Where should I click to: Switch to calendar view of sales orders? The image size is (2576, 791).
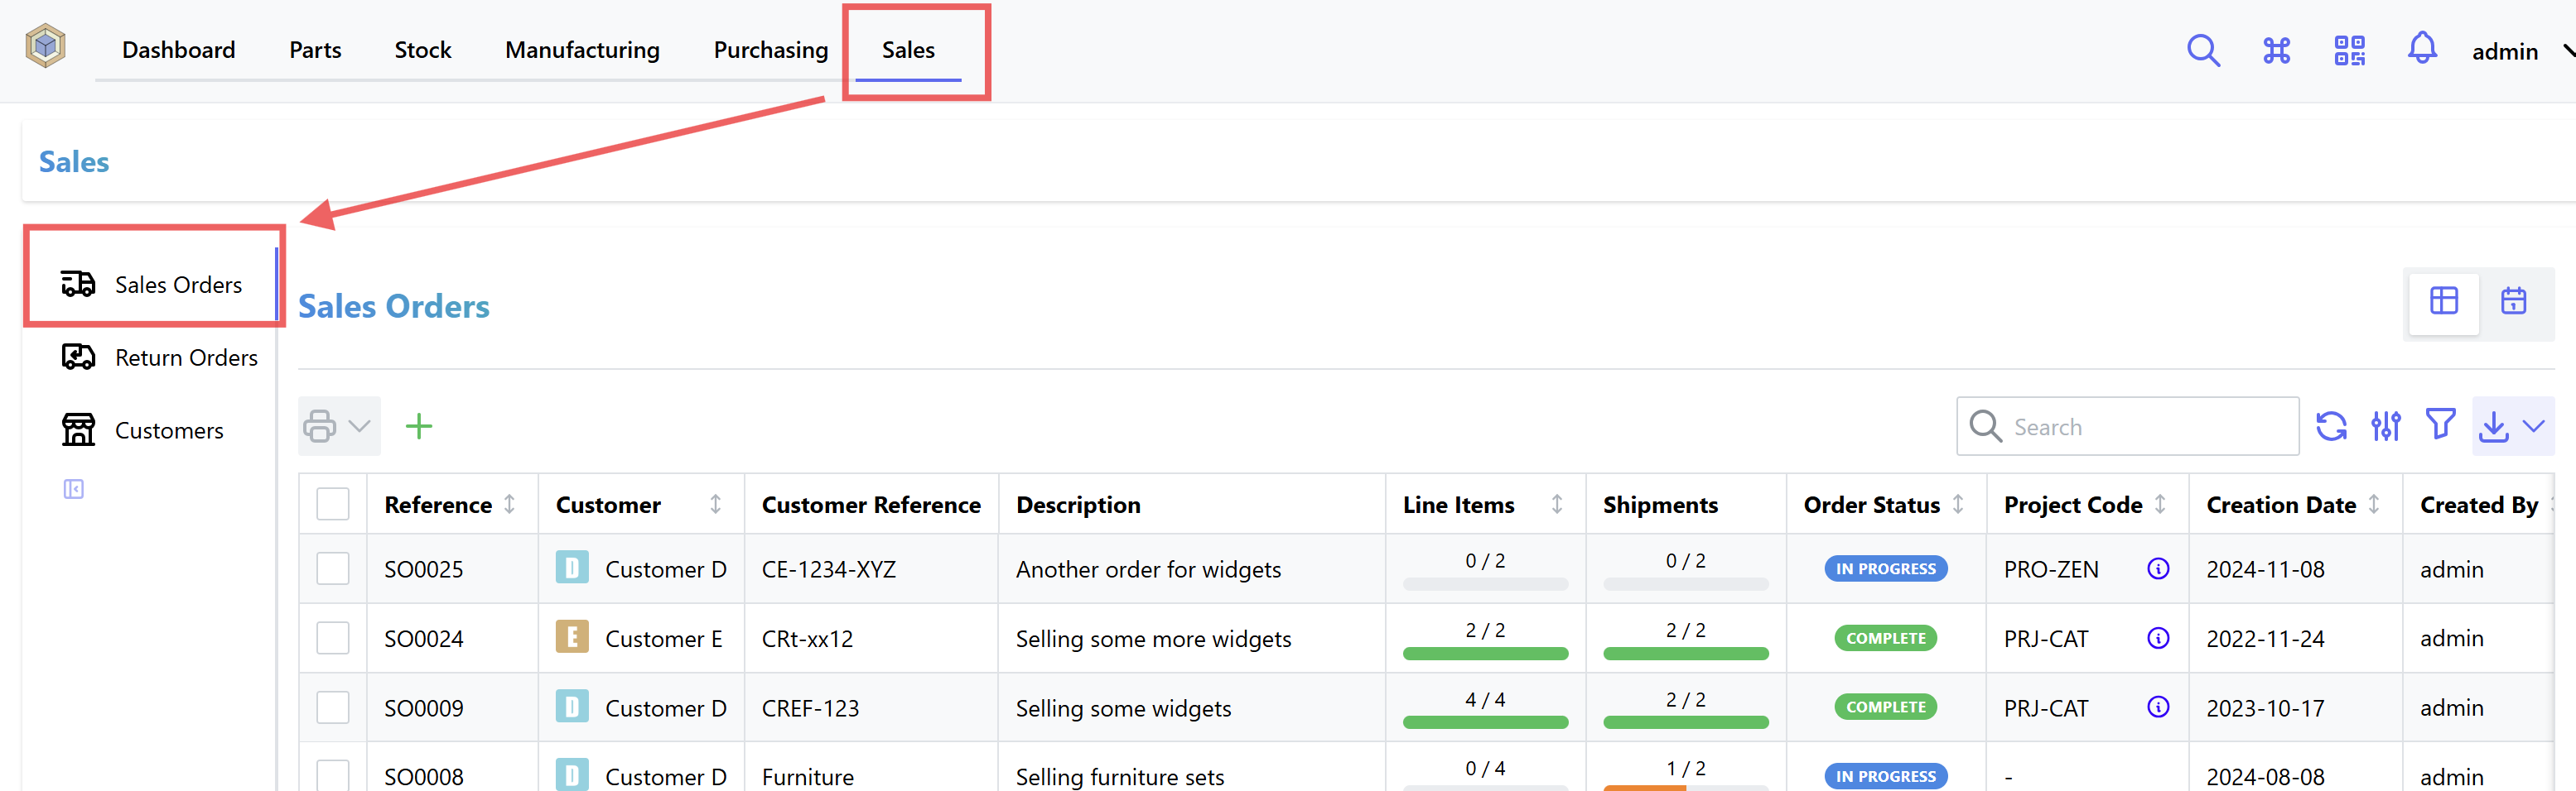pos(2514,300)
